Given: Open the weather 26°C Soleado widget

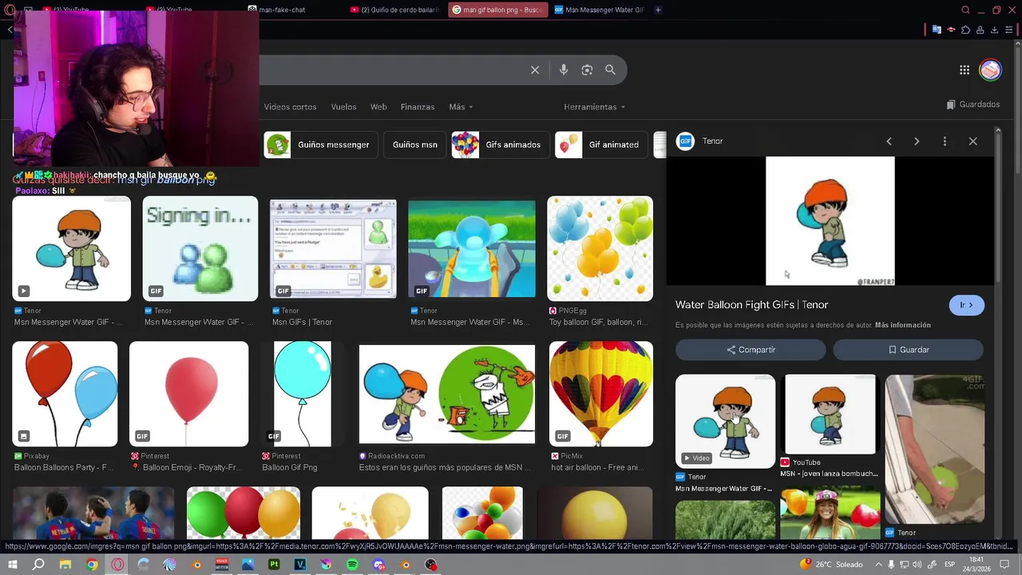Looking at the screenshot, I should [831, 565].
